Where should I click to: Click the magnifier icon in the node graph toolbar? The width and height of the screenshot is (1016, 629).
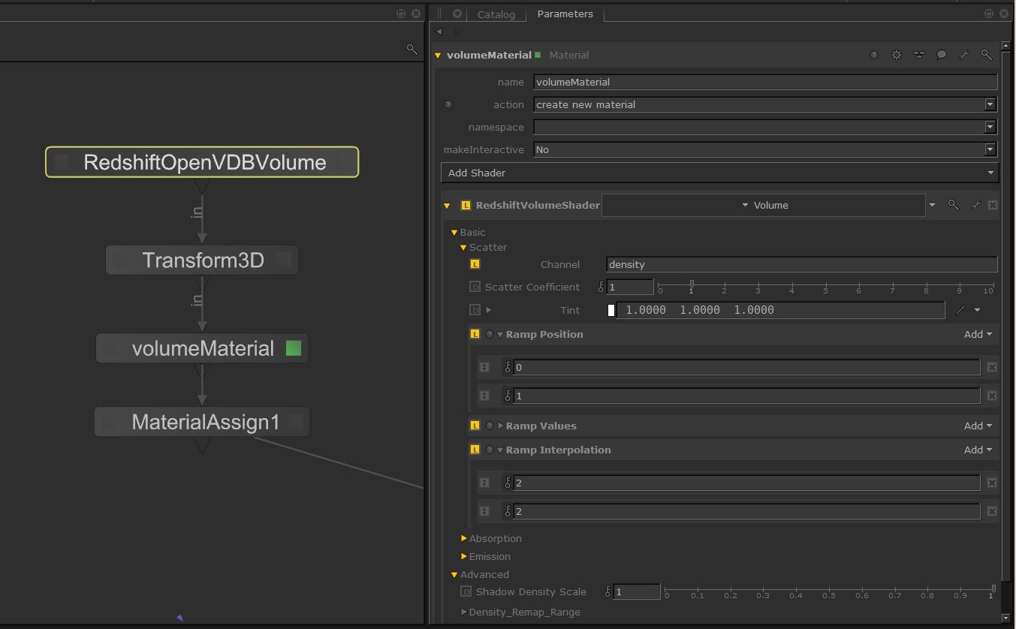(x=412, y=49)
